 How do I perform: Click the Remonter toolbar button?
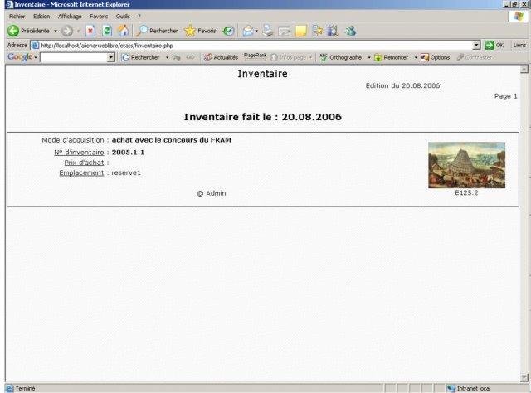tap(391, 57)
